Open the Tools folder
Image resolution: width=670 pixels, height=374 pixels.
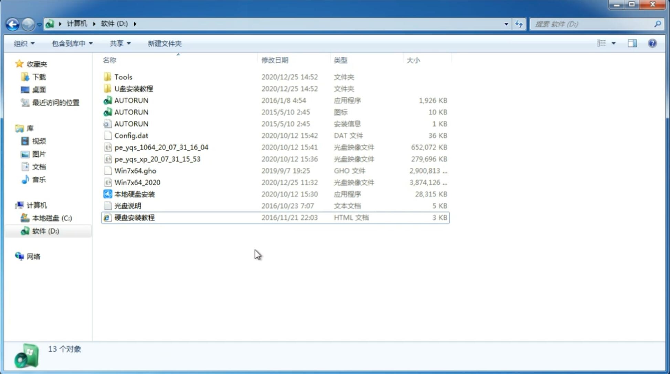coord(123,77)
